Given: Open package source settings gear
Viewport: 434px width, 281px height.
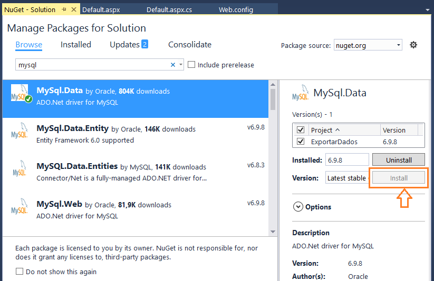Looking at the screenshot, I should pyautogui.click(x=413, y=45).
